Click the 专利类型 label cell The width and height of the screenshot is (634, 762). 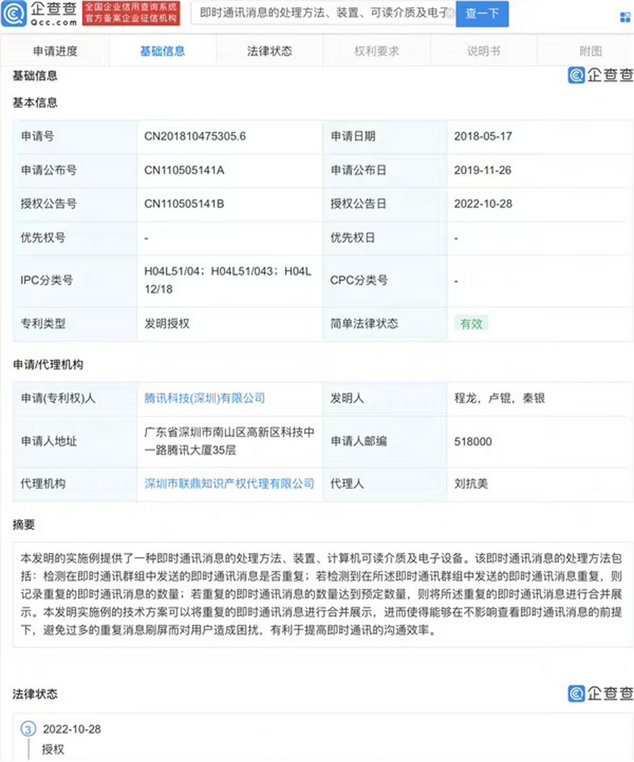[75, 324]
